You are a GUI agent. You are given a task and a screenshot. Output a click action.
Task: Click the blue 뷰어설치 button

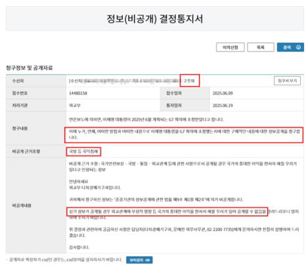coord(139,260)
